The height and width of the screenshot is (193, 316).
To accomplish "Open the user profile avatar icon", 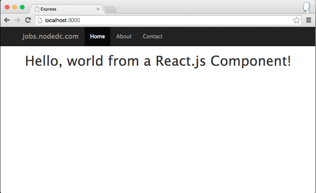I will pos(307,8).
